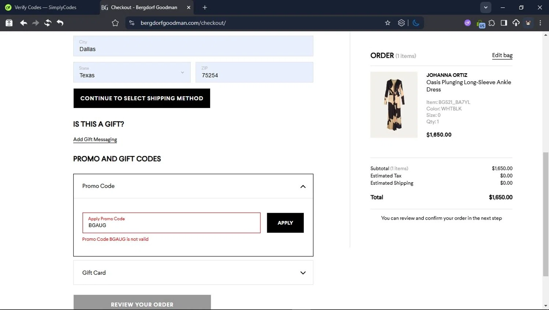
Task: Toggle the browser side panel icon
Action: tap(504, 23)
